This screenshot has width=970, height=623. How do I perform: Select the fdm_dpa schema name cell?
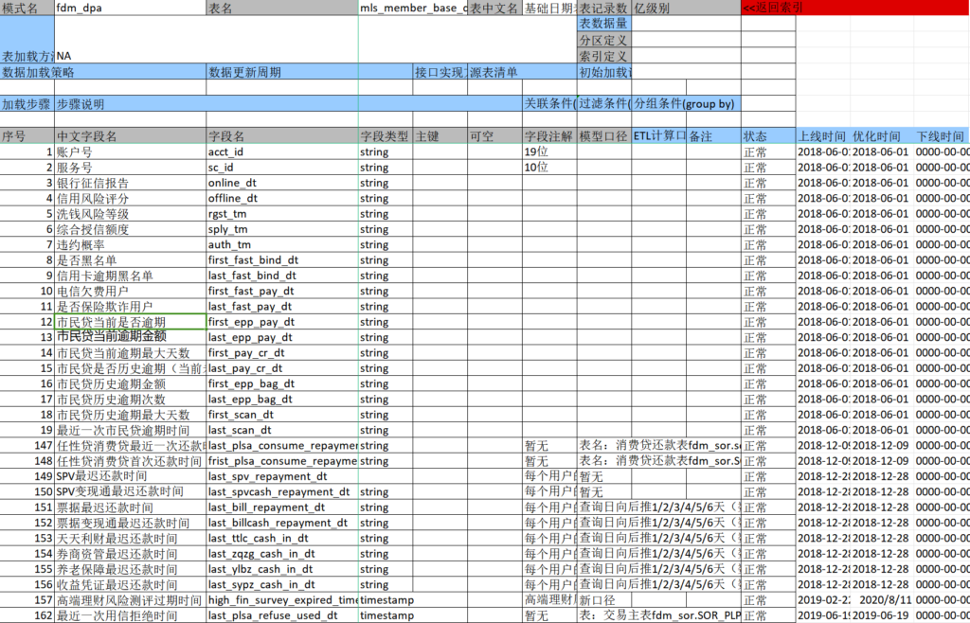click(x=130, y=8)
